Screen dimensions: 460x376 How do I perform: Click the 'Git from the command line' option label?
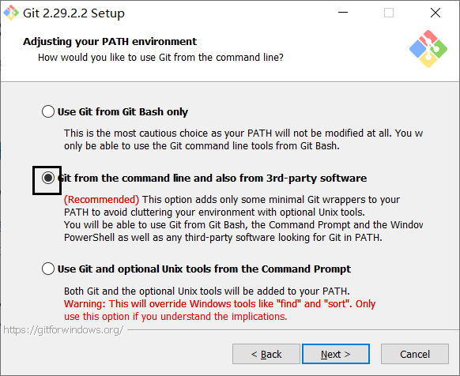click(x=212, y=178)
